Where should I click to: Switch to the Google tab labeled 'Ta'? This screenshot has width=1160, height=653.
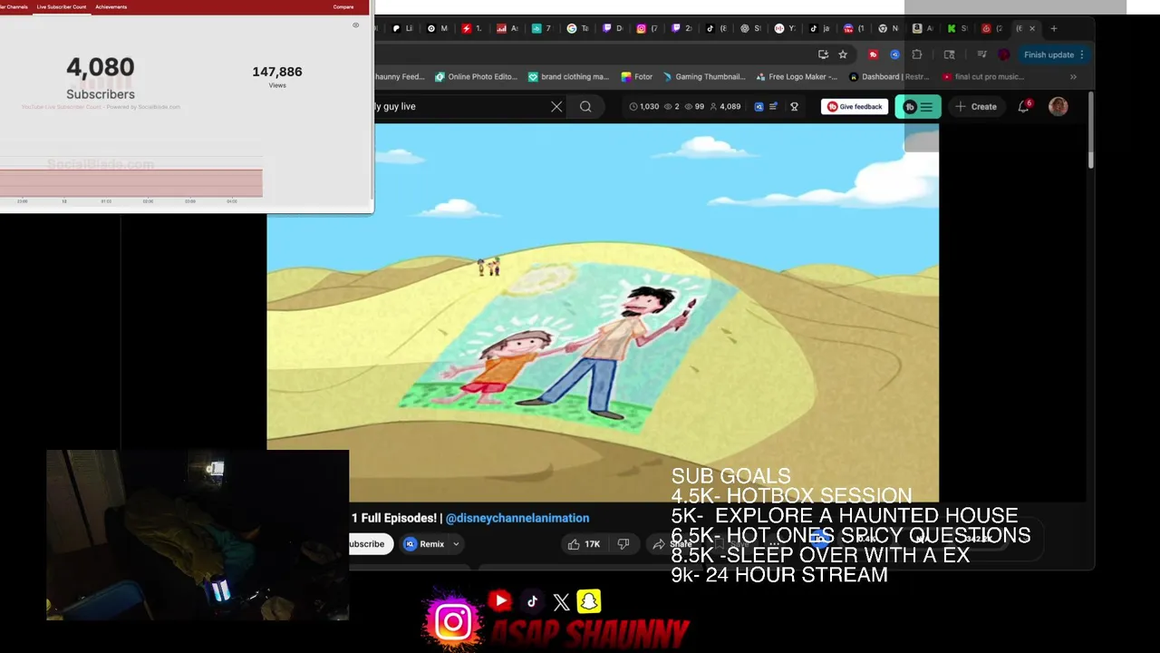[577, 28]
